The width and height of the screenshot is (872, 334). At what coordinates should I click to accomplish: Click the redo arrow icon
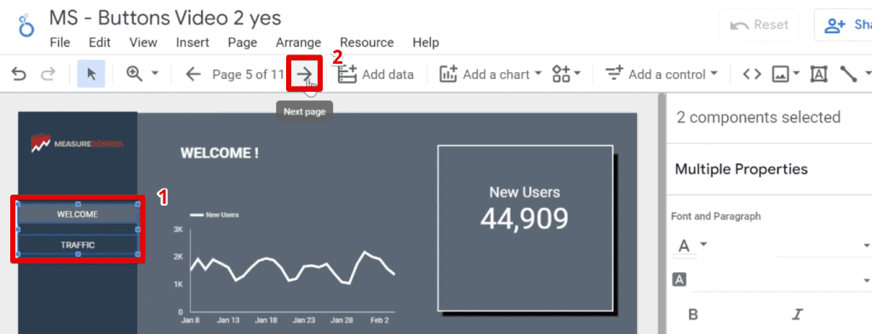pyautogui.click(x=48, y=74)
